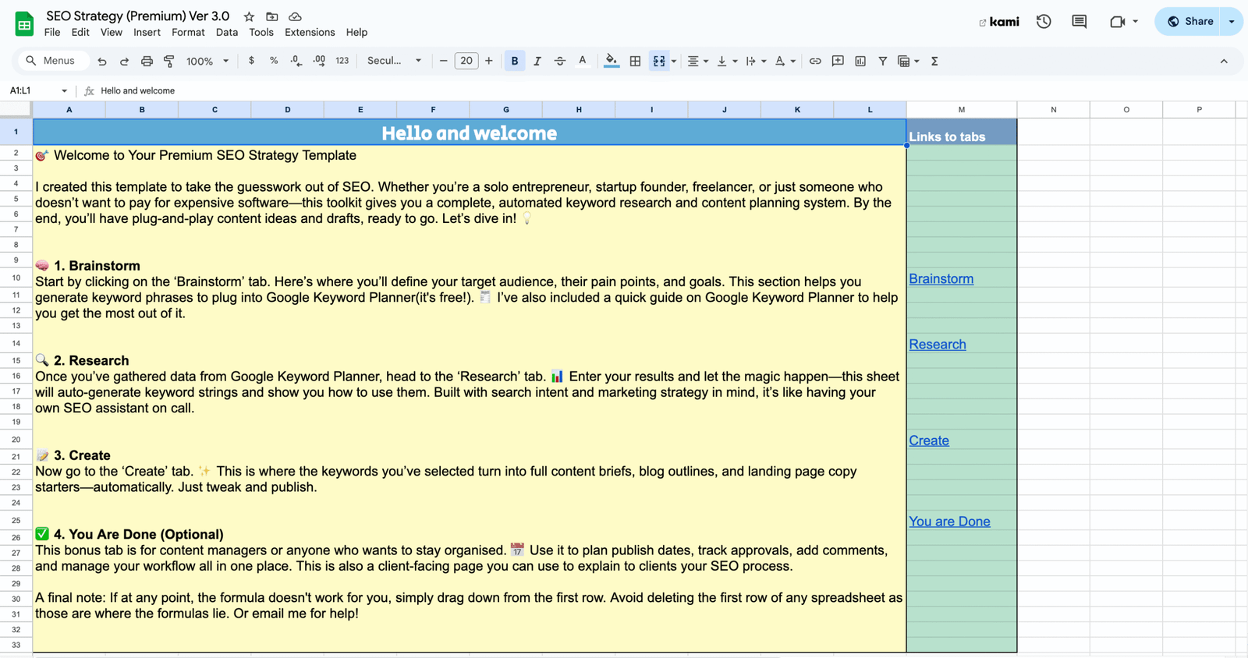1248x658 pixels.
Task: Format as percent icon
Action: pos(274,61)
